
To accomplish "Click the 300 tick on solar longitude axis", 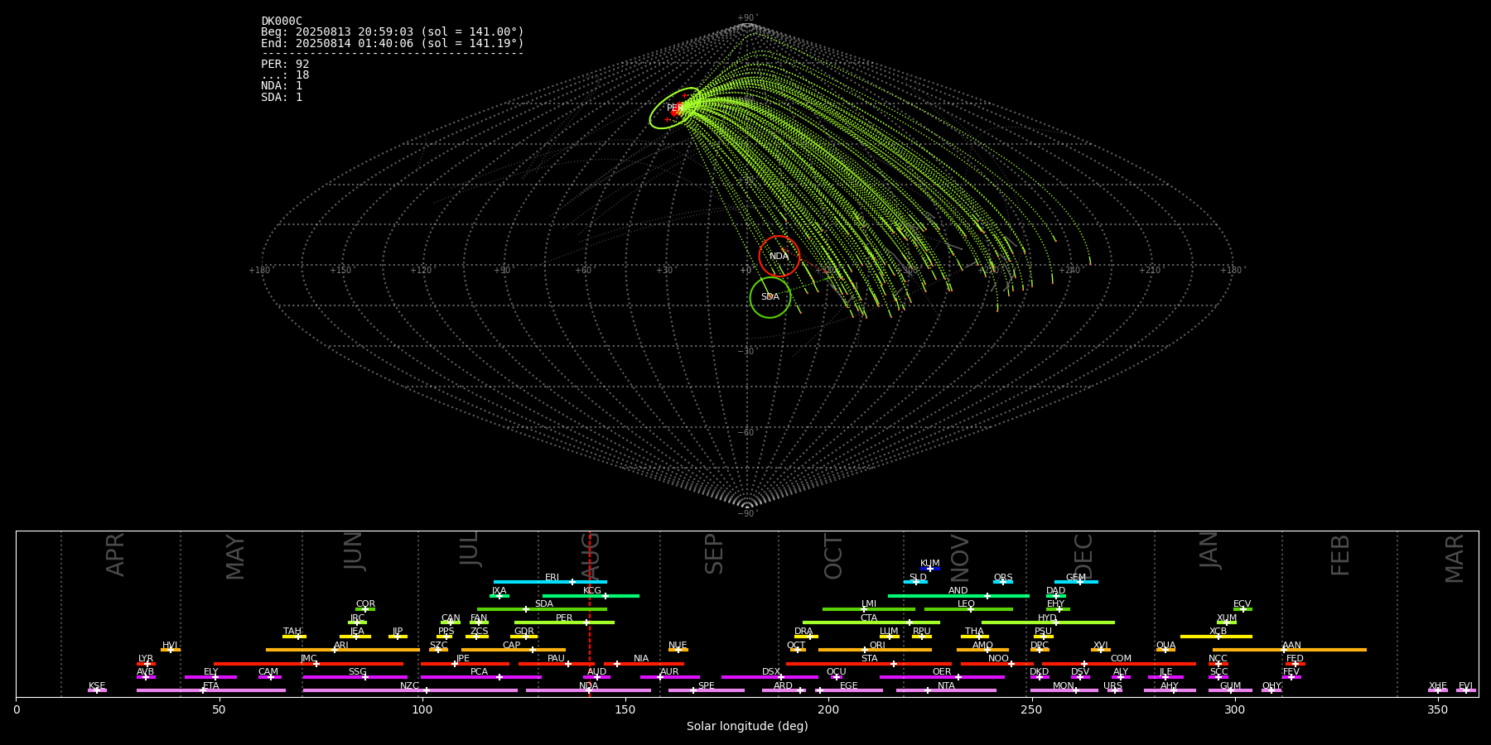I will (1234, 710).
